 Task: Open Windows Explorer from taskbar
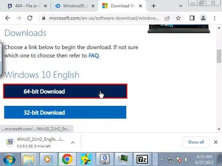[x=29, y=159]
